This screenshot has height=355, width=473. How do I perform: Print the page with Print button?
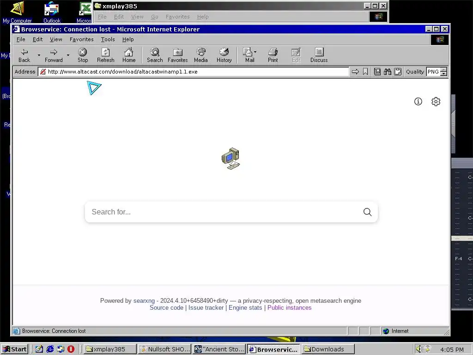pos(273,55)
